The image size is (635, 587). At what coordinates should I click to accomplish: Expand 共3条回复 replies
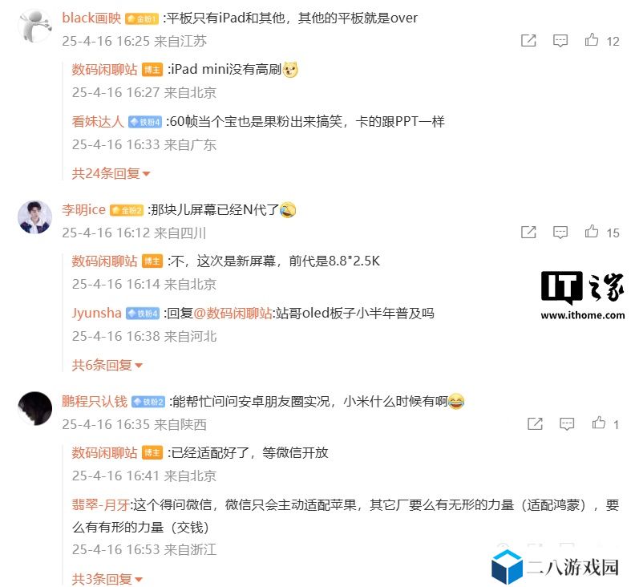pos(107,579)
